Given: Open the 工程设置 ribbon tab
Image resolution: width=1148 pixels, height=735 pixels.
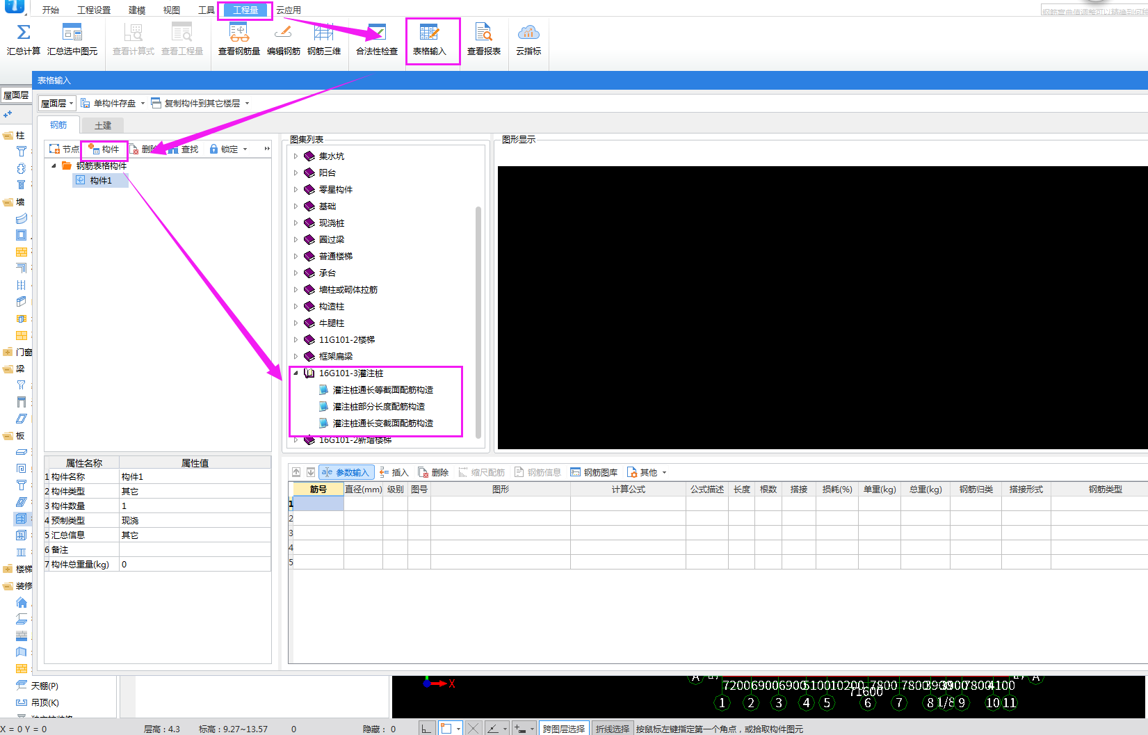Looking at the screenshot, I should [x=94, y=10].
